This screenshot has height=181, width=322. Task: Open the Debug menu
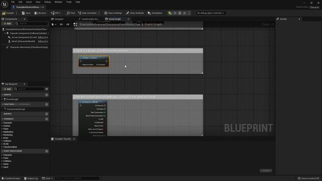[47, 2]
